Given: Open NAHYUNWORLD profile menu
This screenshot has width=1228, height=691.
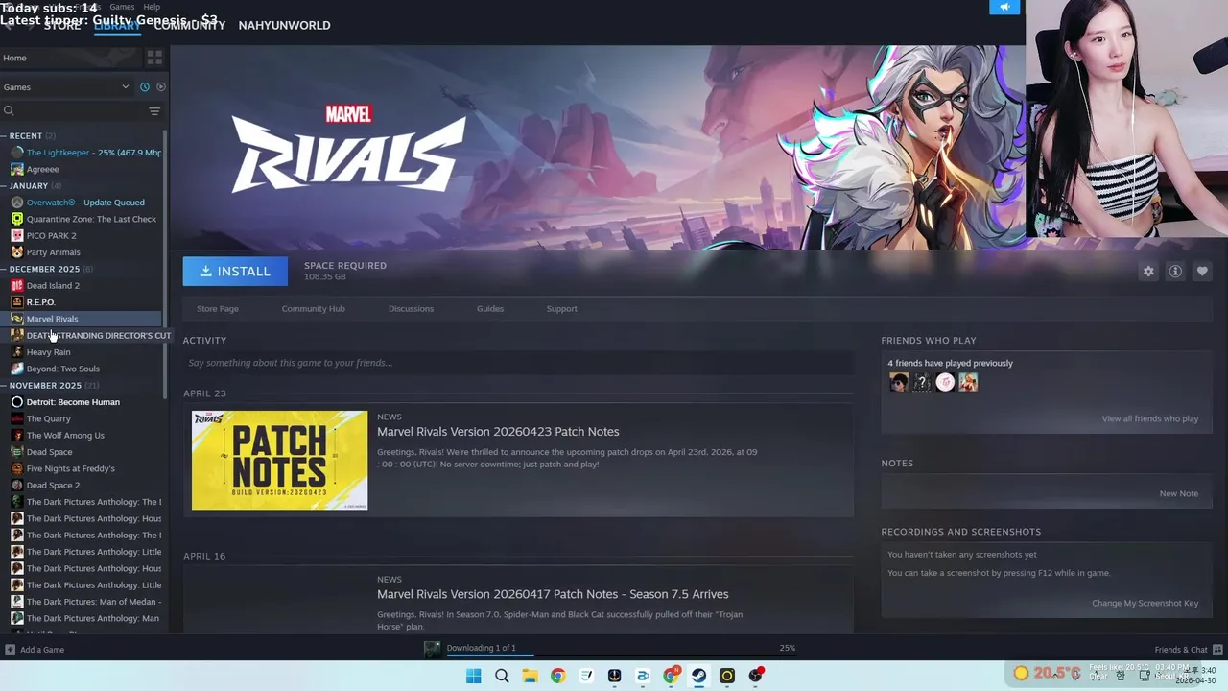Looking at the screenshot, I should tap(284, 25).
